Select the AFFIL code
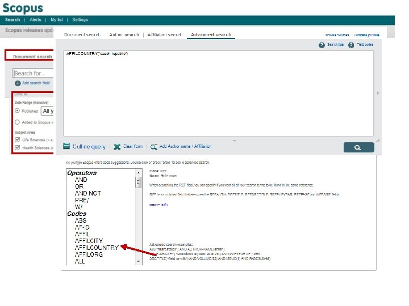The image size is (409, 306). click(82, 234)
